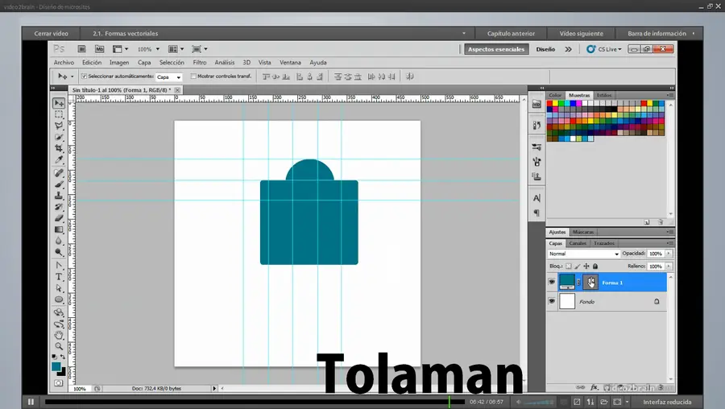Select the Zoom tool in toolbox
Image resolution: width=725 pixels, height=409 pixels.
pos(59,346)
